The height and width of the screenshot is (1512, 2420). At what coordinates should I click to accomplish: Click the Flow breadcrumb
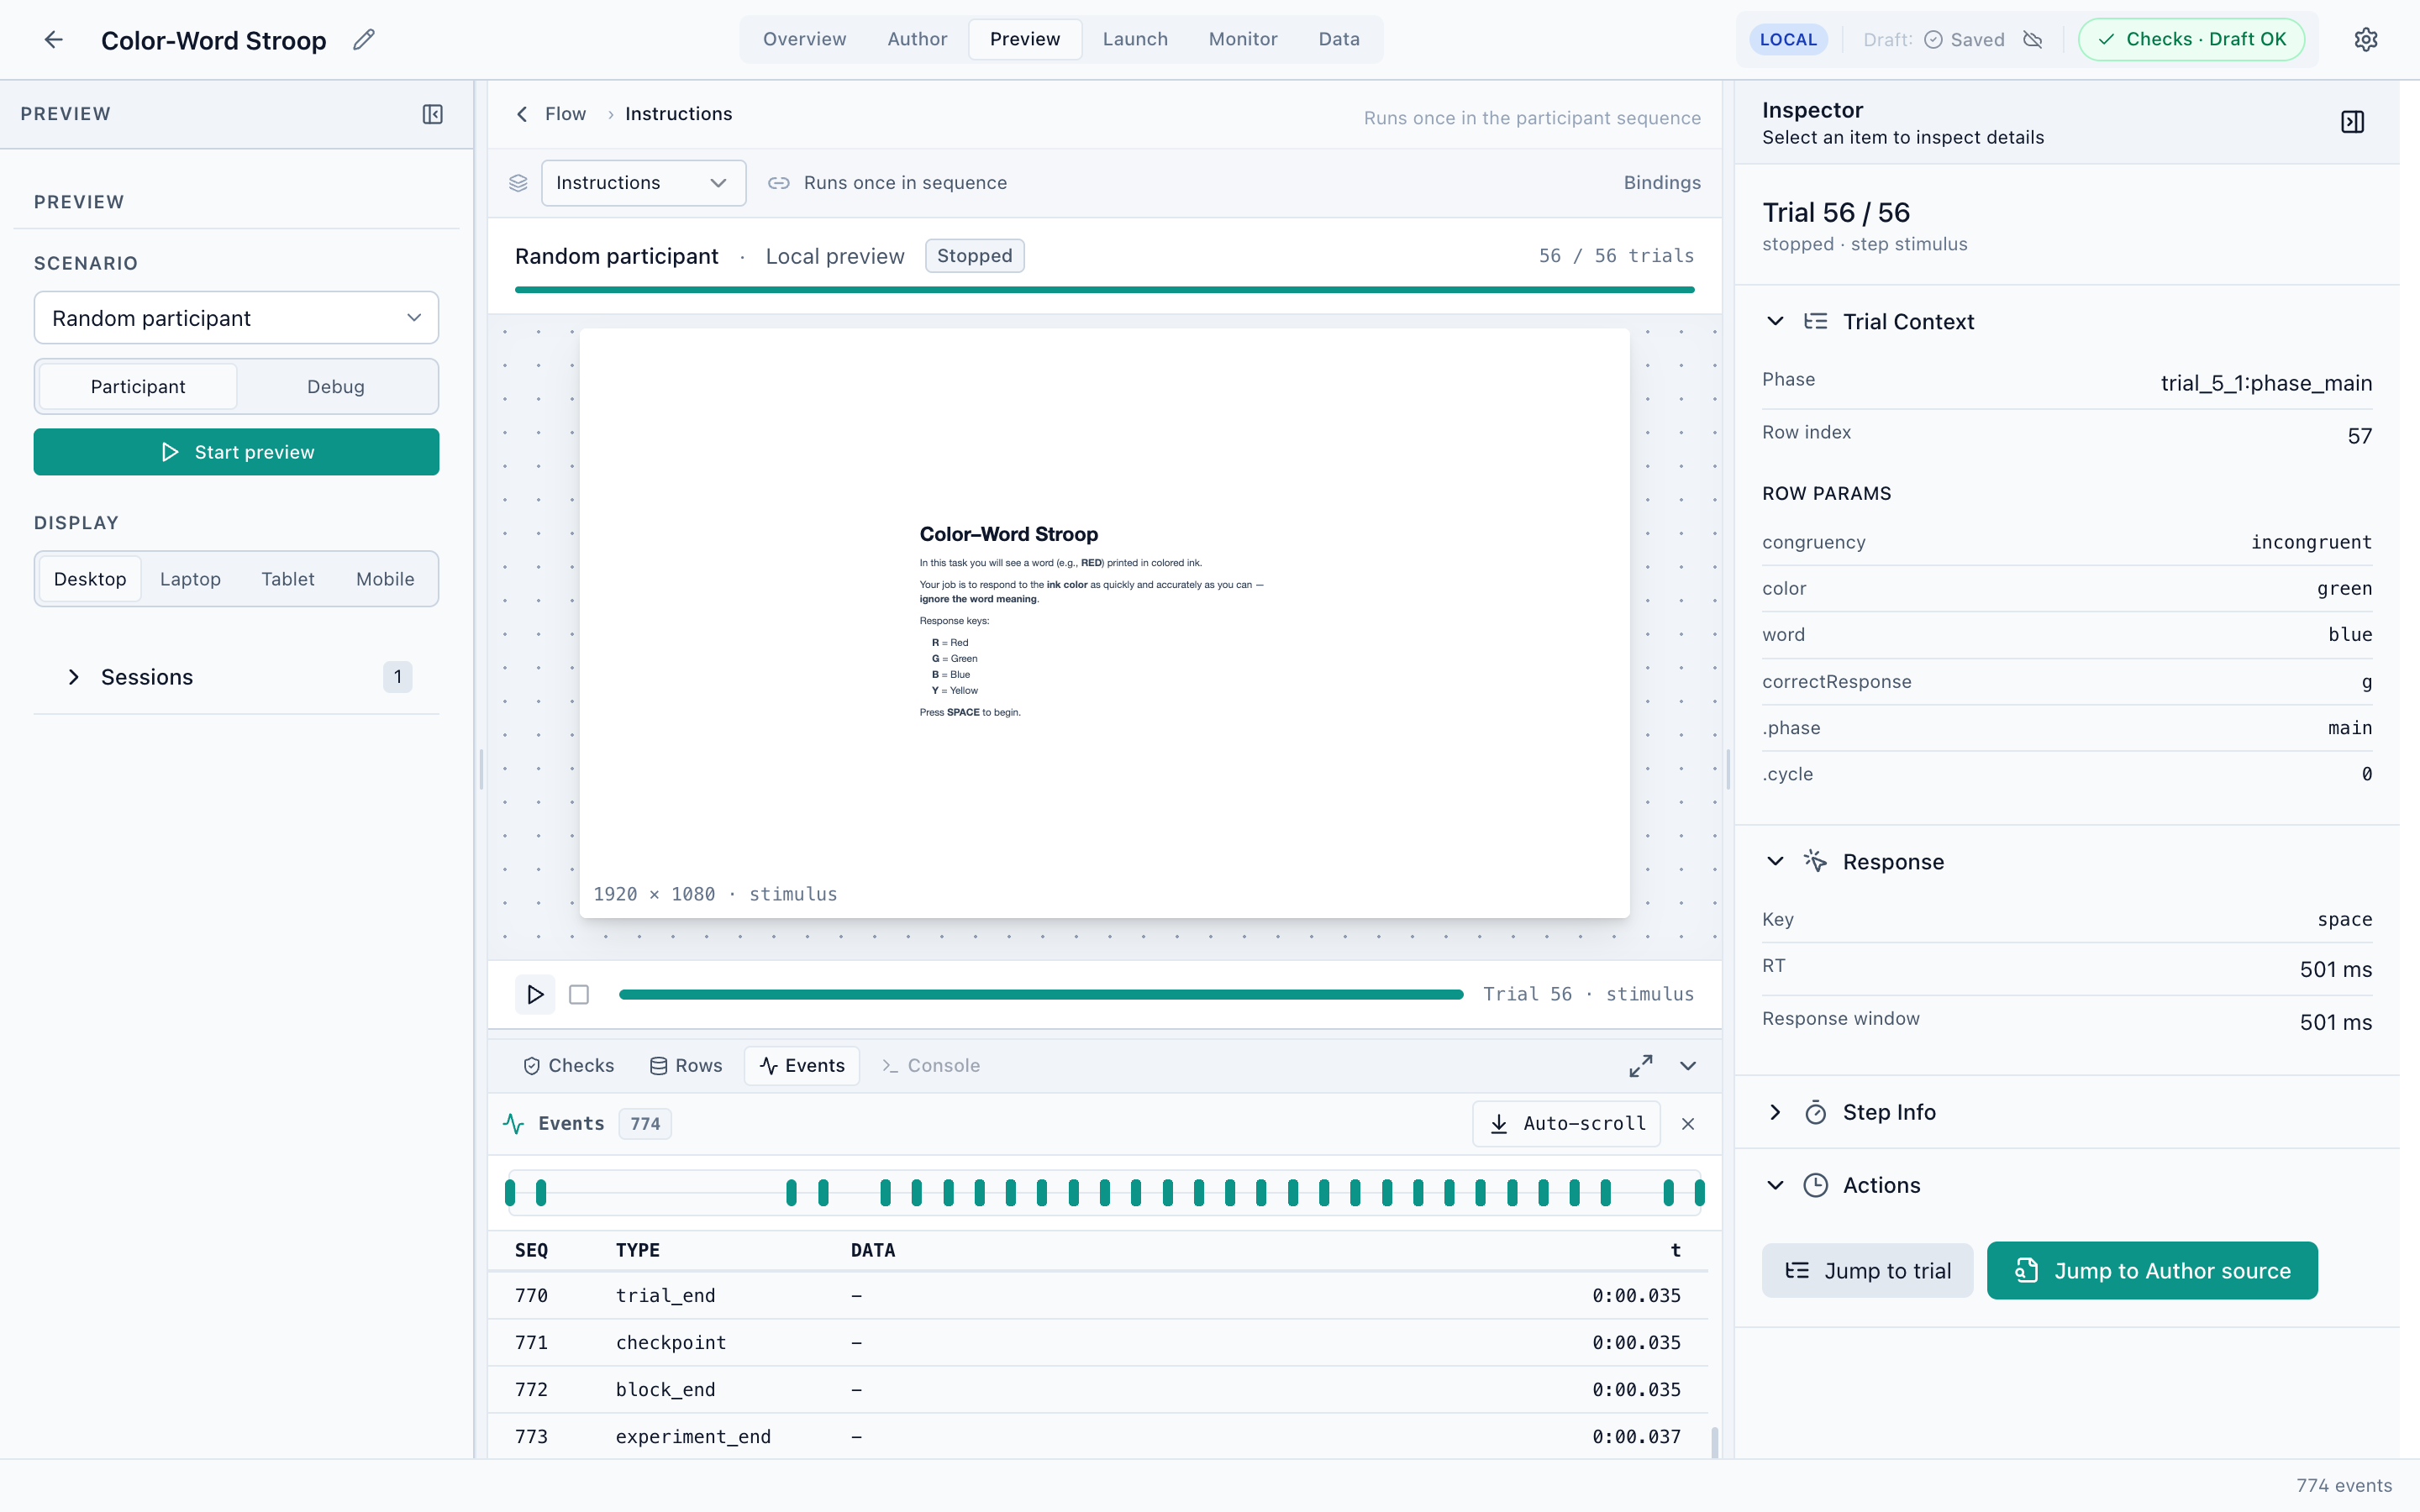pos(565,114)
